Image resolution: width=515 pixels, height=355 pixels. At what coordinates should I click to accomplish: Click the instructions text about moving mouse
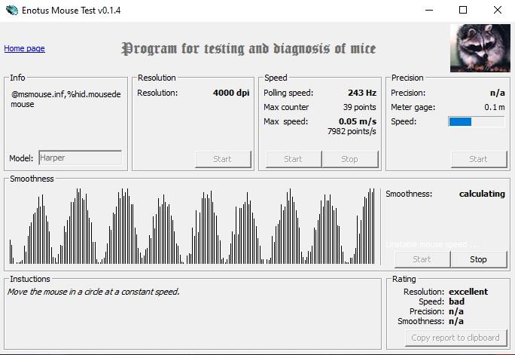[x=93, y=292]
